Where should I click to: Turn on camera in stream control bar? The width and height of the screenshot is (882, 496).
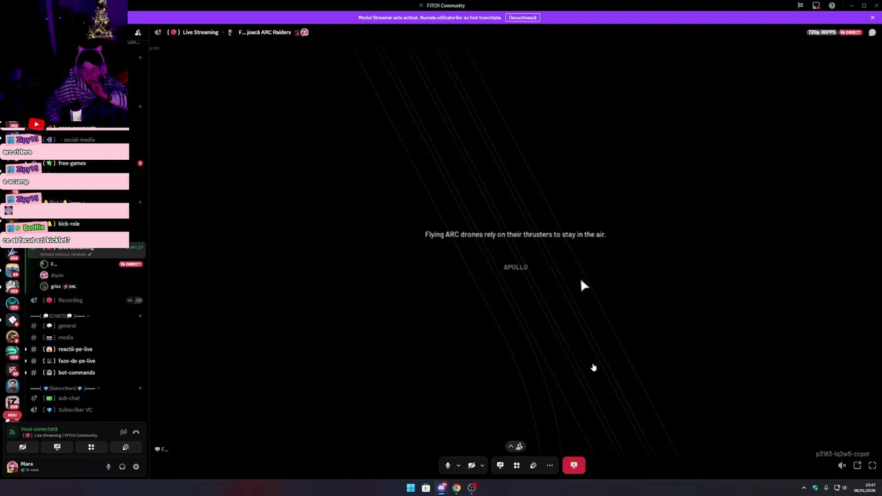pyautogui.click(x=471, y=466)
